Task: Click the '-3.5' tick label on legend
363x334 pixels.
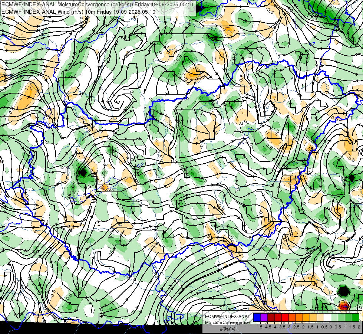Action: pyautogui.click(x=282, y=327)
